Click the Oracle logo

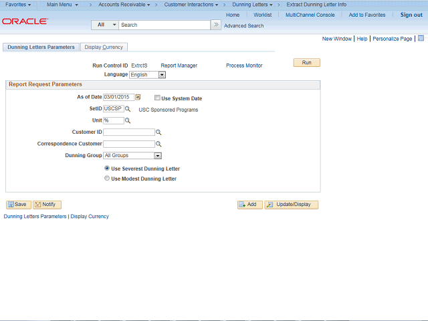coord(25,21)
